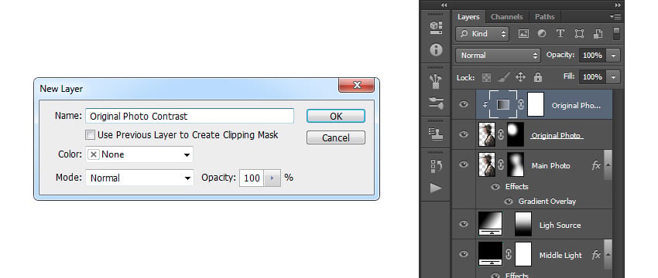Open the Color dropdown in New Layer dialog

pos(139,154)
